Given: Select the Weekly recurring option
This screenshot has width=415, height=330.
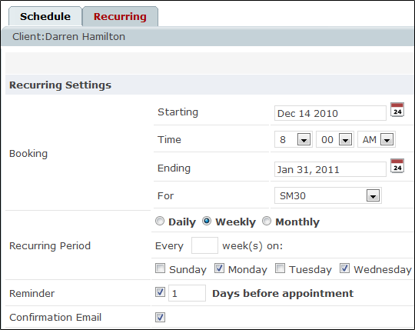Looking at the screenshot, I should [207, 221].
